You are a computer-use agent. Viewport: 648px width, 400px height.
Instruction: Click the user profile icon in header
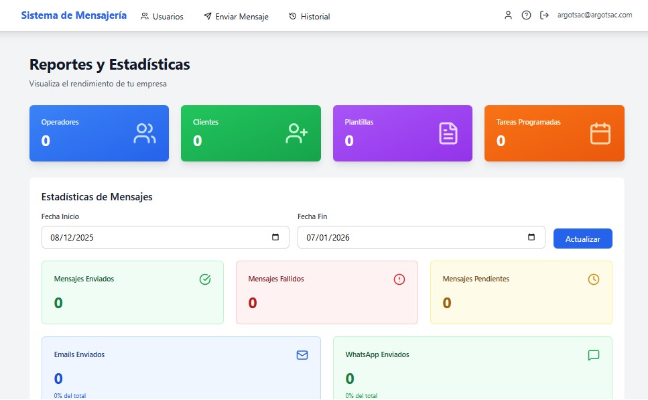(x=508, y=15)
